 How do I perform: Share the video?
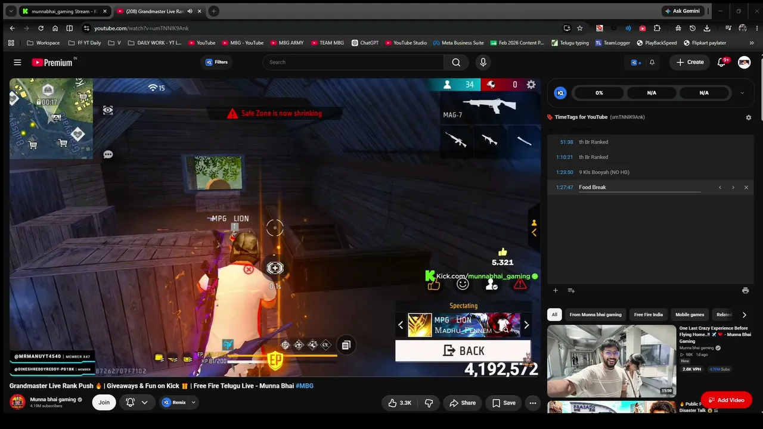pos(463,403)
